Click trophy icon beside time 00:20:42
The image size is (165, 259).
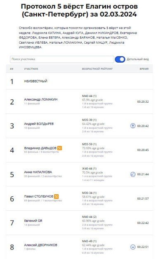tap(133, 126)
